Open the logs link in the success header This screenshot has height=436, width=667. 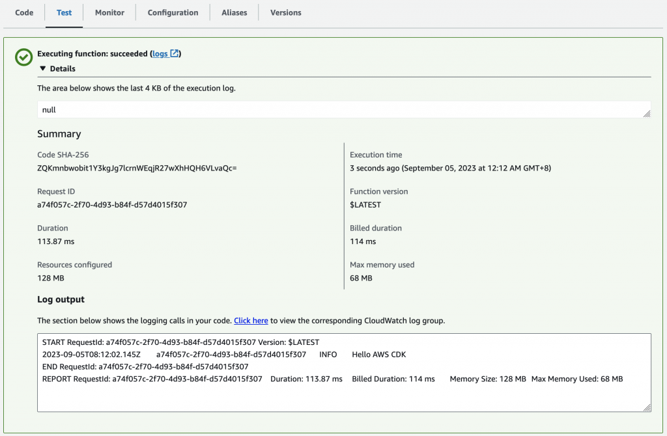[x=160, y=53]
